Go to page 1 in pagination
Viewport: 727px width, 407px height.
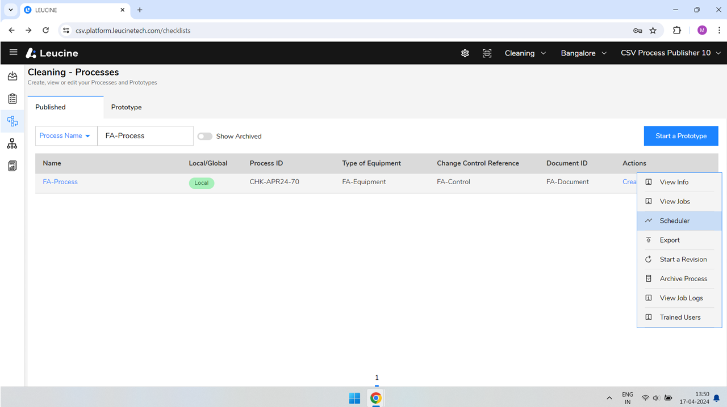pos(377,378)
